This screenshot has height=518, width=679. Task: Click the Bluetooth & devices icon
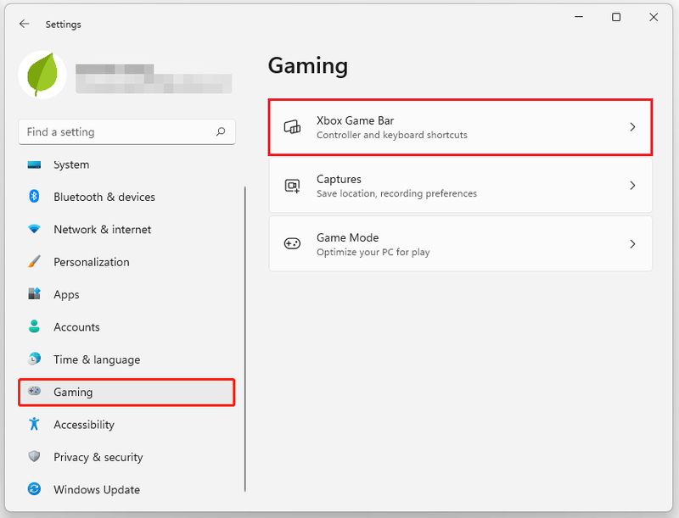(34, 197)
